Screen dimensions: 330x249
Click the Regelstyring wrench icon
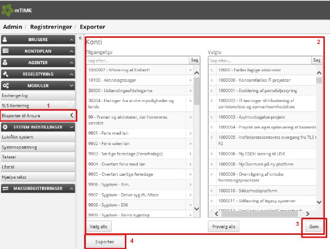point(6,74)
